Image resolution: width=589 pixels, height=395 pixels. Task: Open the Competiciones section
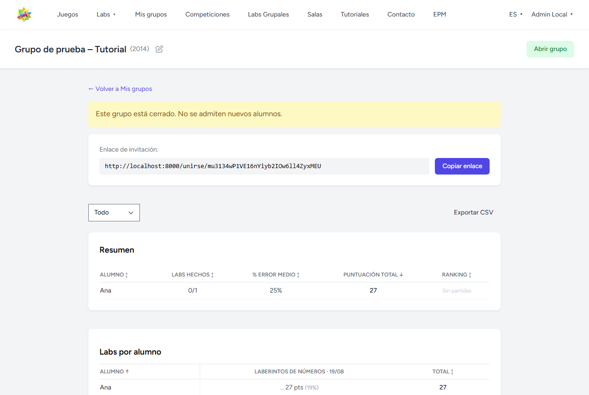208,15
